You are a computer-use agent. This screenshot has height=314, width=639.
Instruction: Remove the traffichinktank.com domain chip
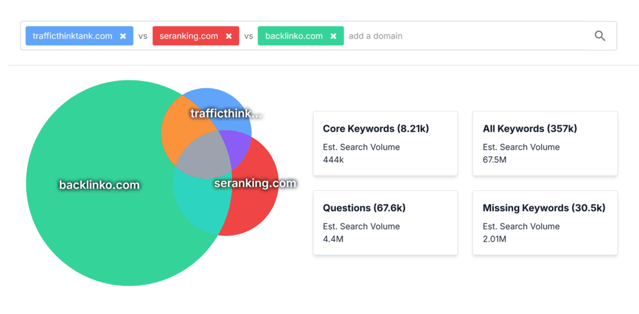click(123, 36)
